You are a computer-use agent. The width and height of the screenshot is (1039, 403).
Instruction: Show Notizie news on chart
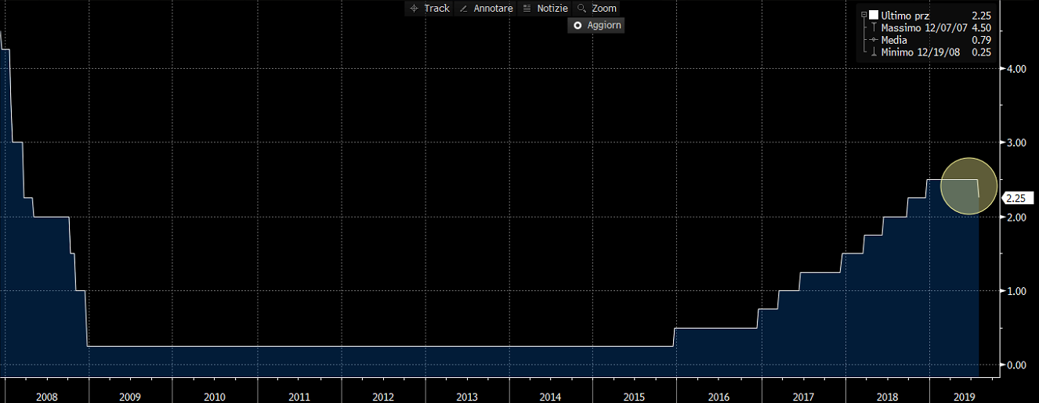coord(545,8)
